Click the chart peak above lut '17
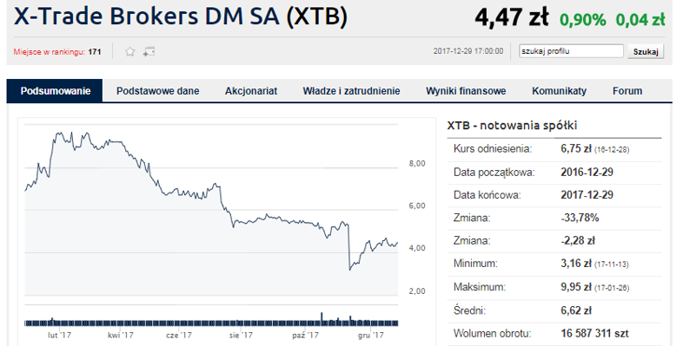 pos(56,133)
